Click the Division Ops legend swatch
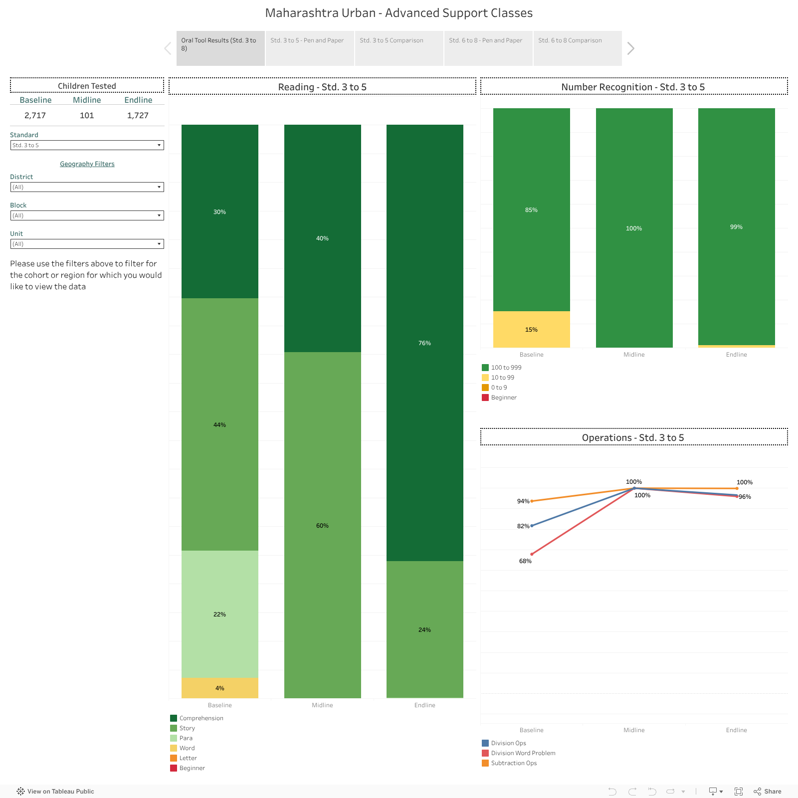The height and width of the screenshot is (798, 798). 485,743
